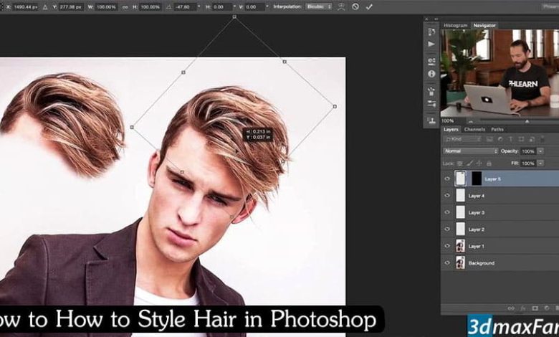Select the Background layer row
Screen dimensions: 559x337
500,263
